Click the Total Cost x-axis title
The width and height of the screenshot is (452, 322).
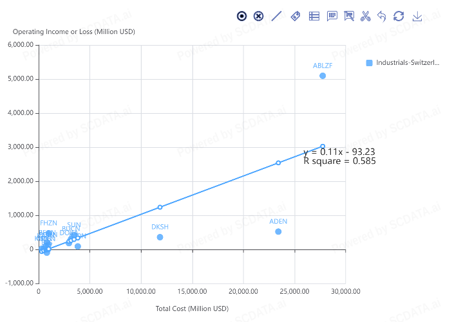click(x=192, y=309)
